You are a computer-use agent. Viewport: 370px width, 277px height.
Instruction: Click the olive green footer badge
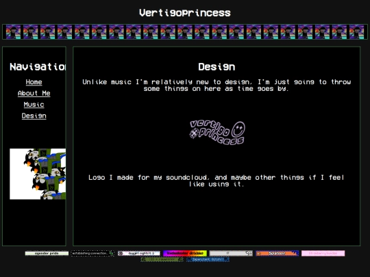point(162,259)
